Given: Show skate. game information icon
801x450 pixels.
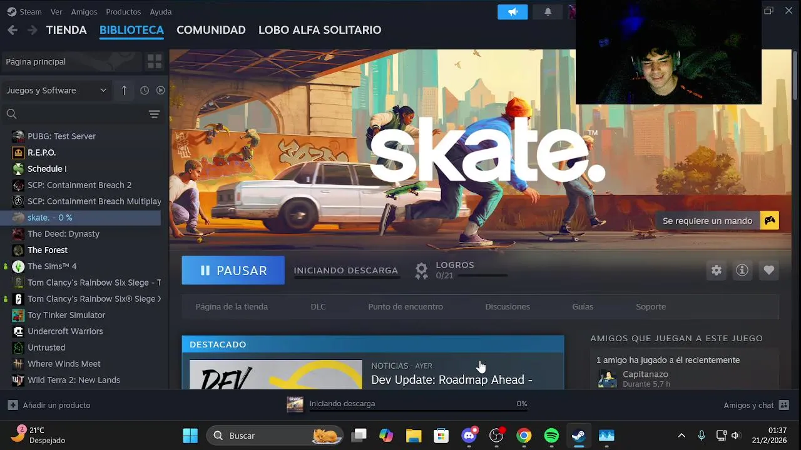Looking at the screenshot, I should 742,270.
